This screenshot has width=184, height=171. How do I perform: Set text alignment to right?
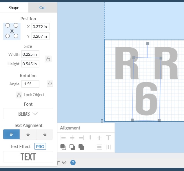pos(45,134)
